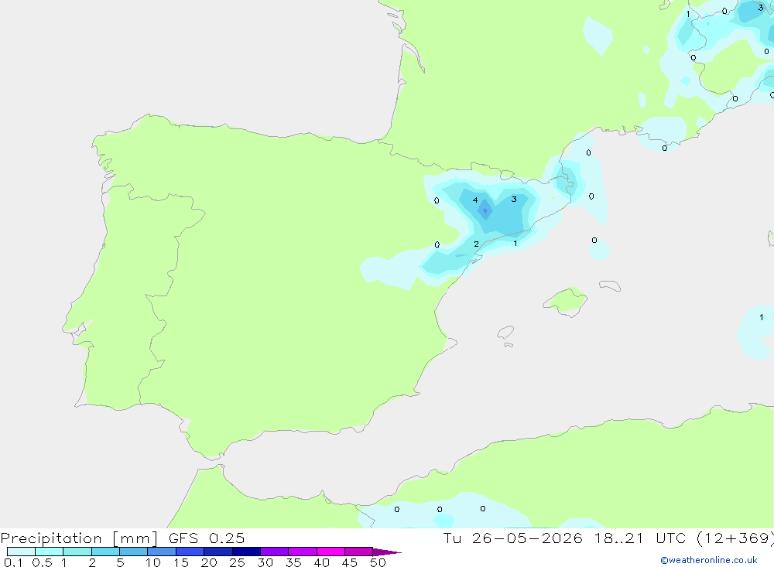Click the date 'Tu 26-05-2026' text
The width and height of the screenshot is (774, 567).
(x=512, y=538)
